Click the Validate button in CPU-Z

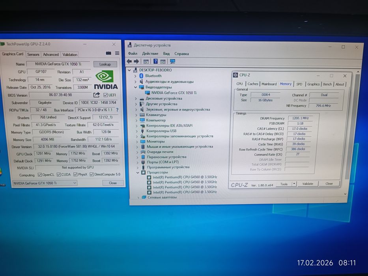(x=308, y=184)
